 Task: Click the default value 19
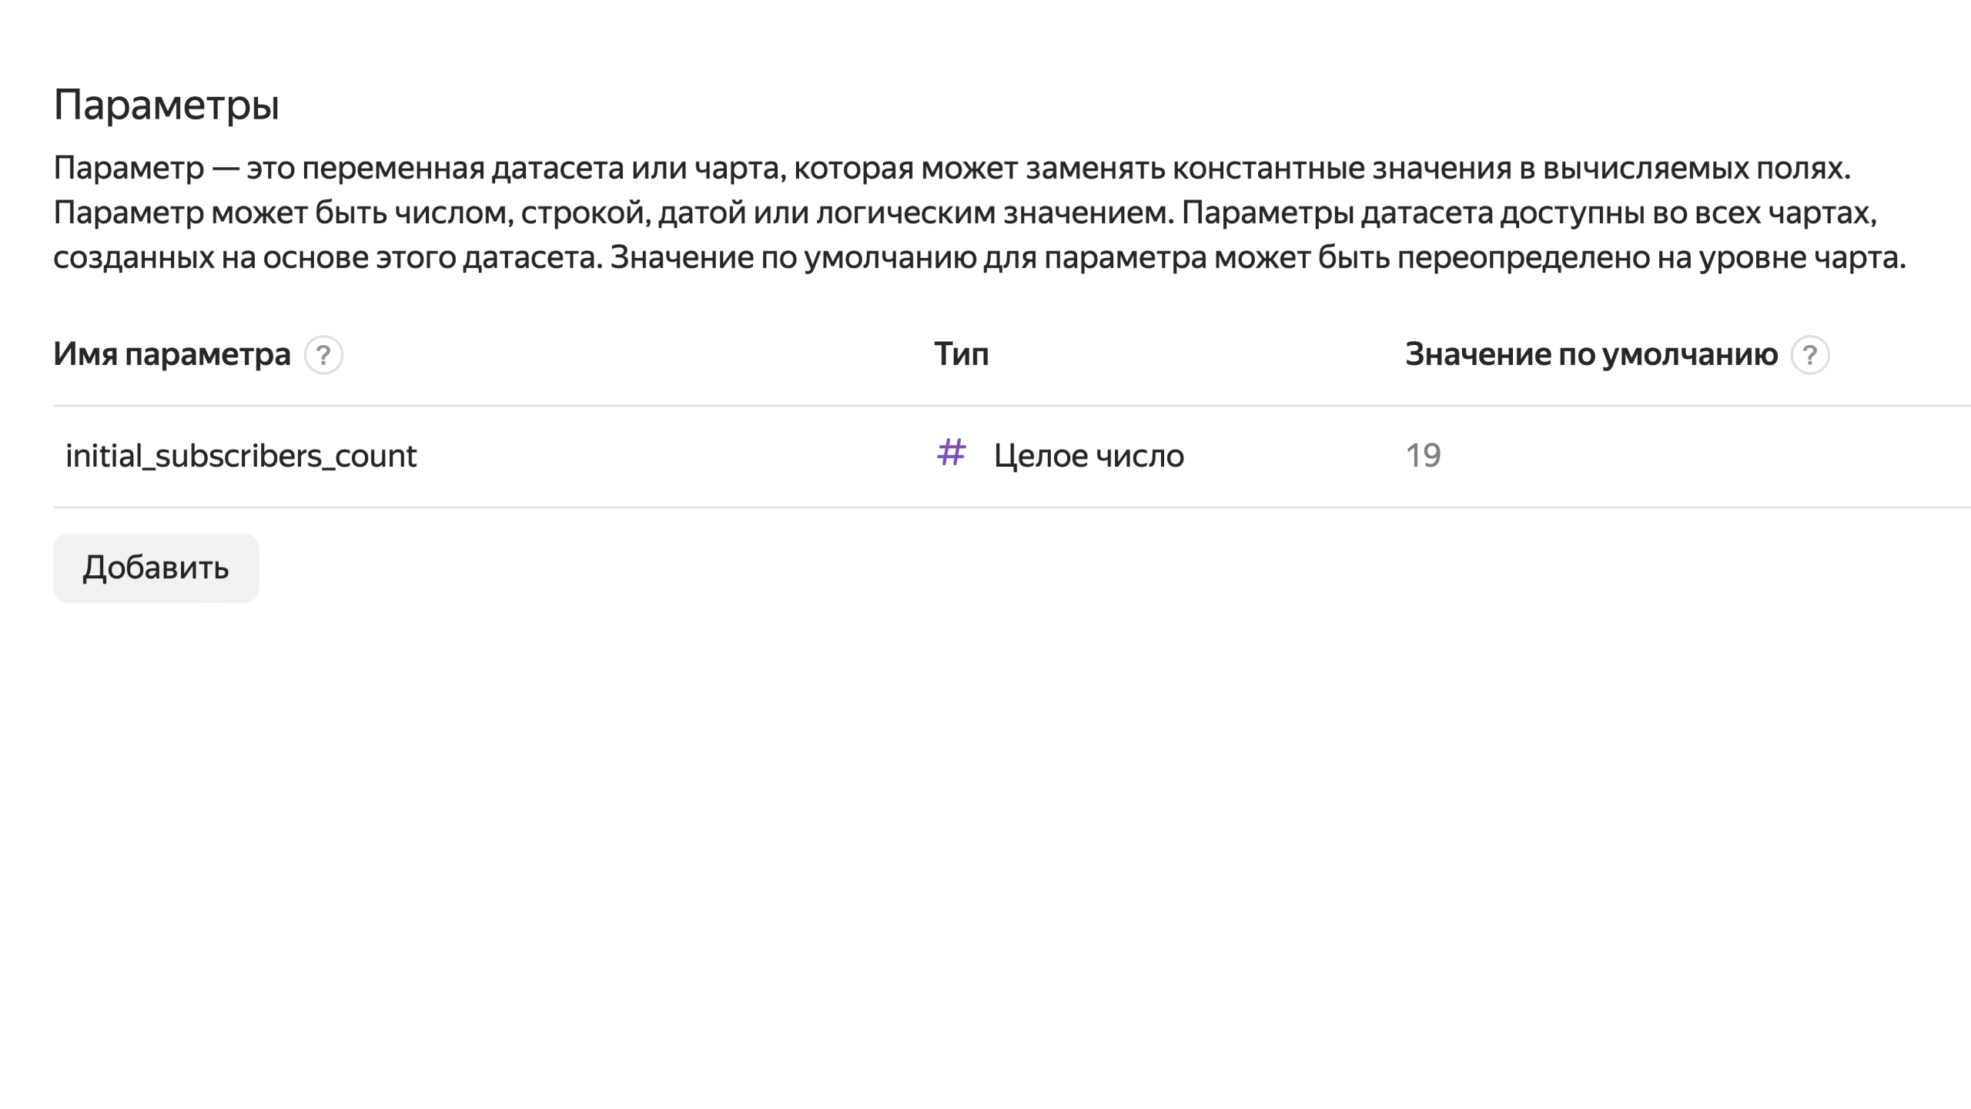pyautogui.click(x=1423, y=456)
